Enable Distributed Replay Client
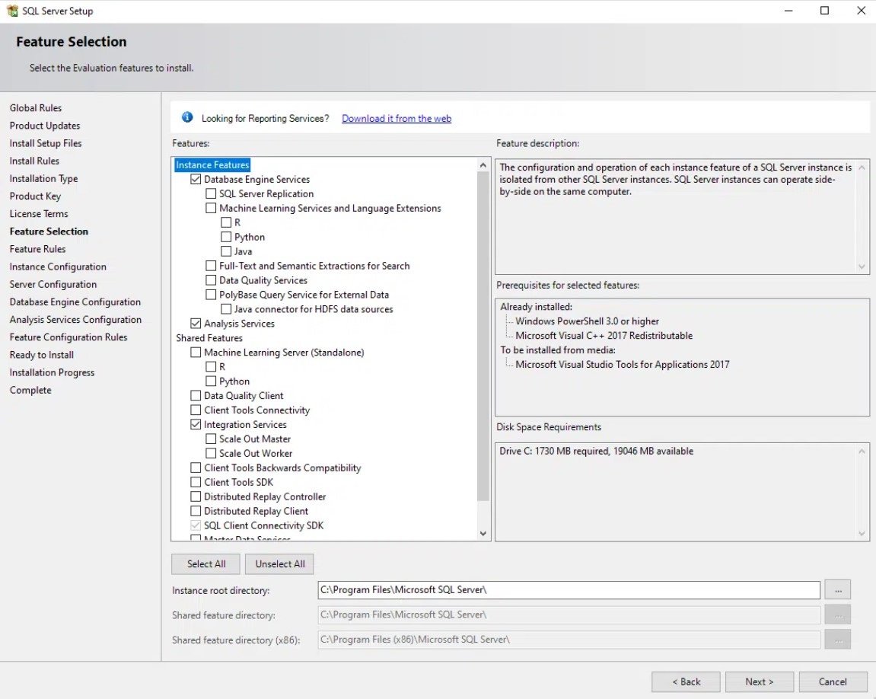The width and height of the screenshot is (876, 699). tap(196, 511)
